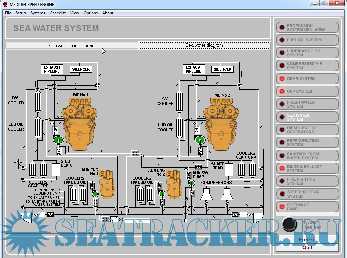Screen dimensions: 347x258
Task: Switch to Bilge & Ballast System
Action: tap(307, 169)
